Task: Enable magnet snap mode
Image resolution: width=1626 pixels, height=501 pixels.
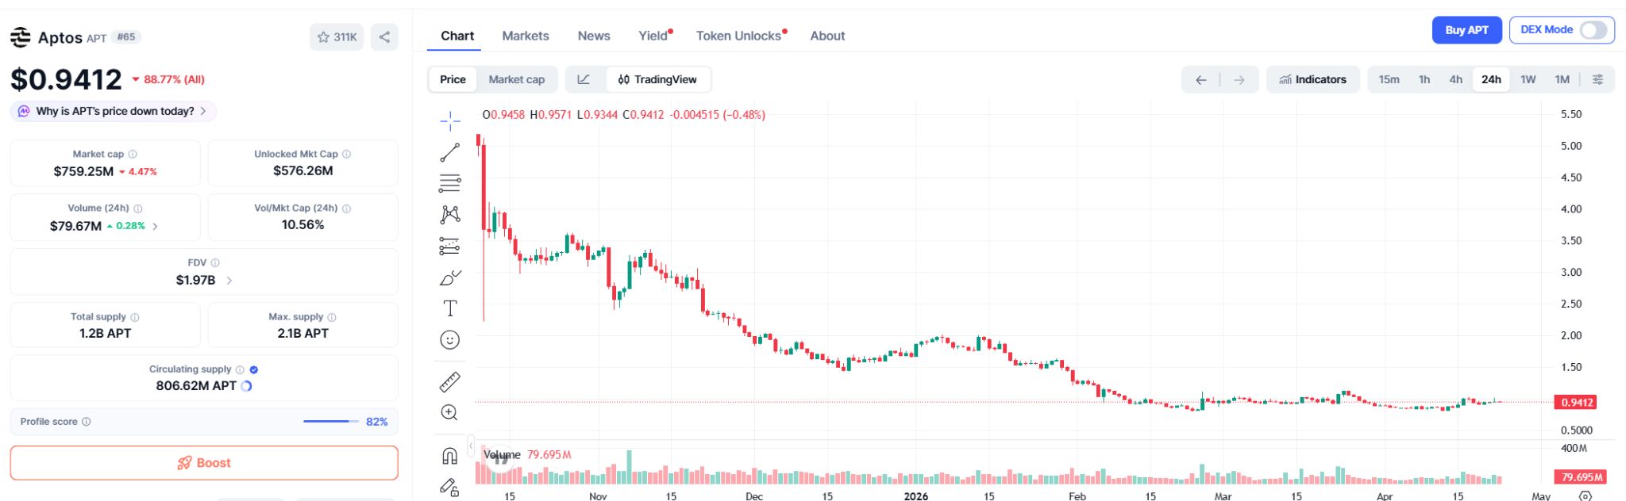Action: pyautogui.click(x=449, y=455)
